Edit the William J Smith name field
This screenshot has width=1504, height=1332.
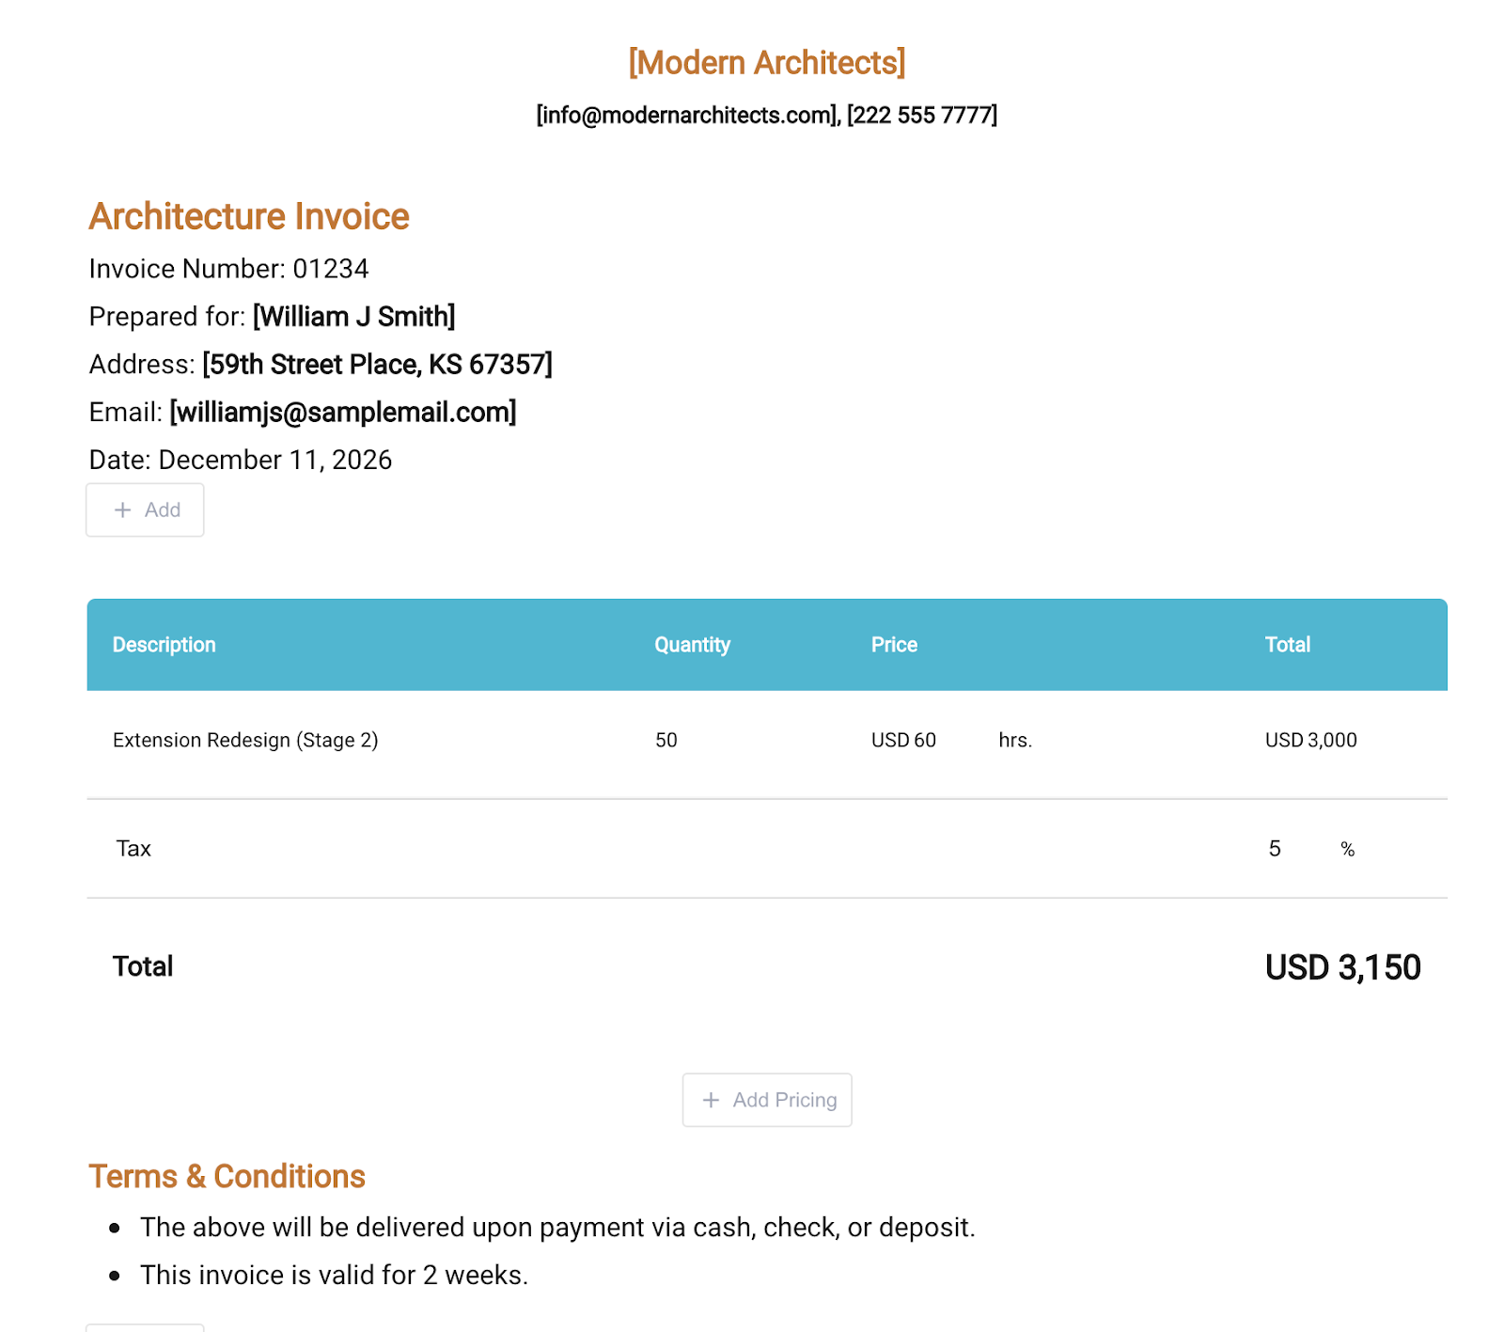click(x=354, y=317)
